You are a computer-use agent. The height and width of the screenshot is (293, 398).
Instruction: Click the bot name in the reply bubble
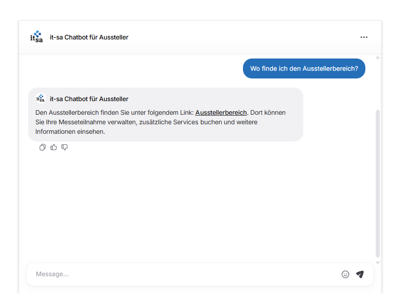[89, 99]
